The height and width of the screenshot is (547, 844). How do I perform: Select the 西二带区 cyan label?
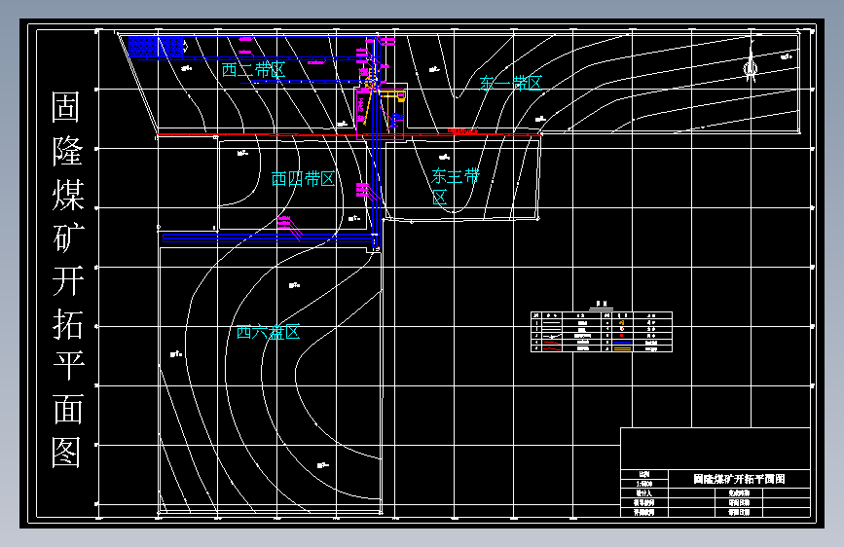tap(253, 69)
